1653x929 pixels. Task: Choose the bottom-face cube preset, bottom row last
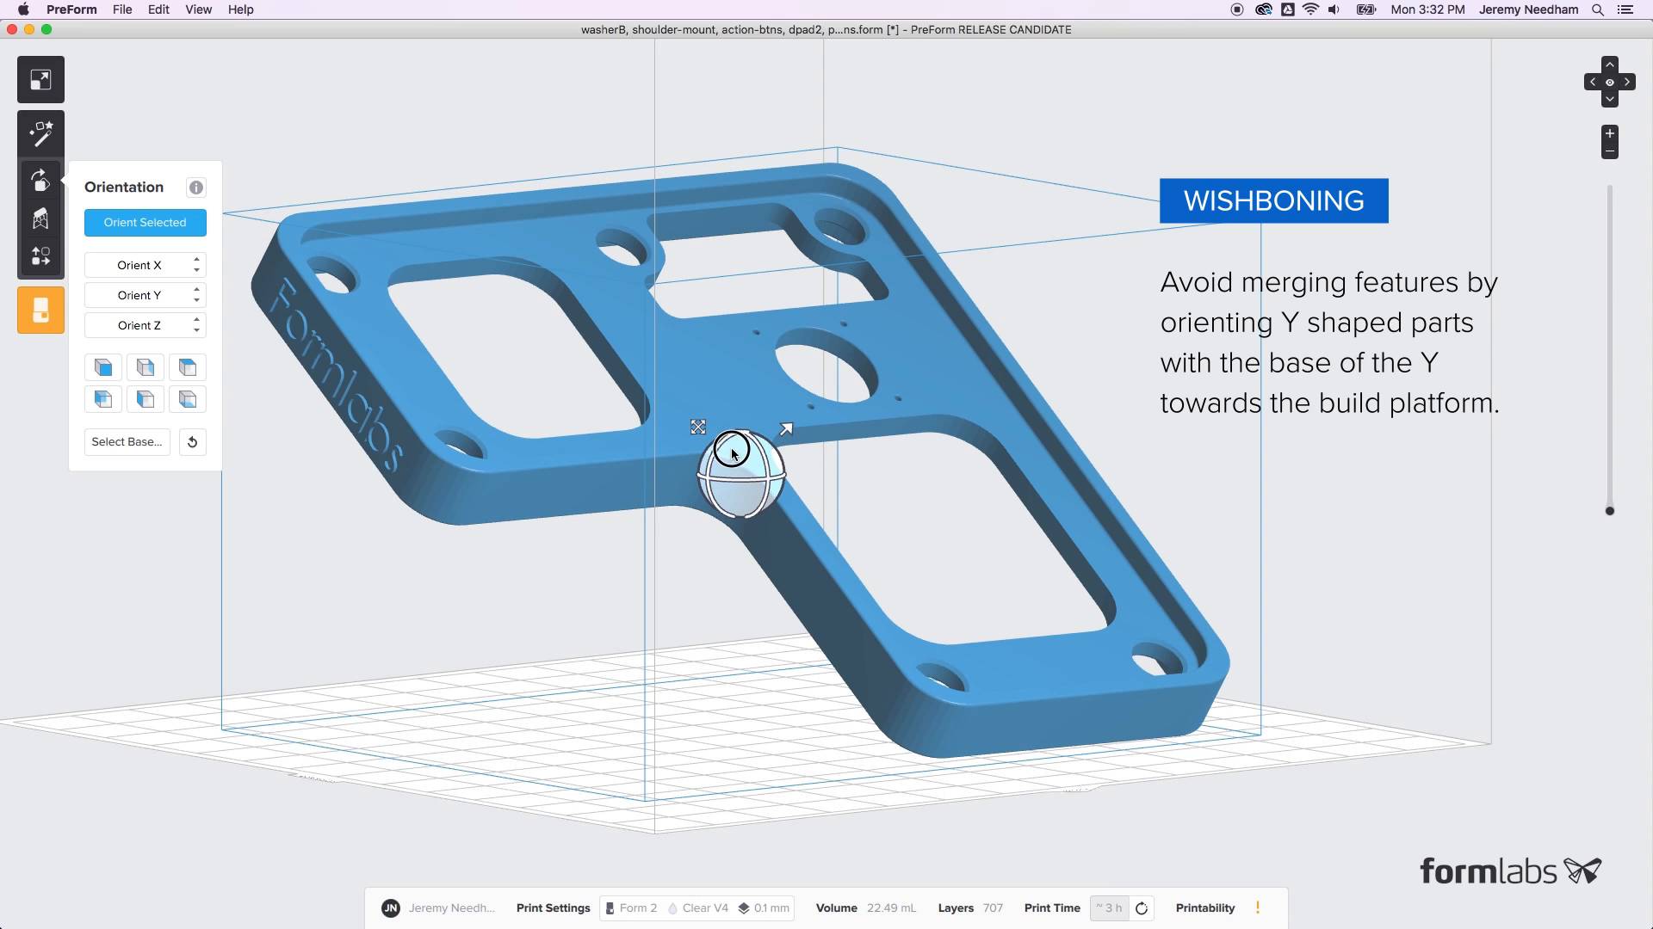click(x=188, y=399)
